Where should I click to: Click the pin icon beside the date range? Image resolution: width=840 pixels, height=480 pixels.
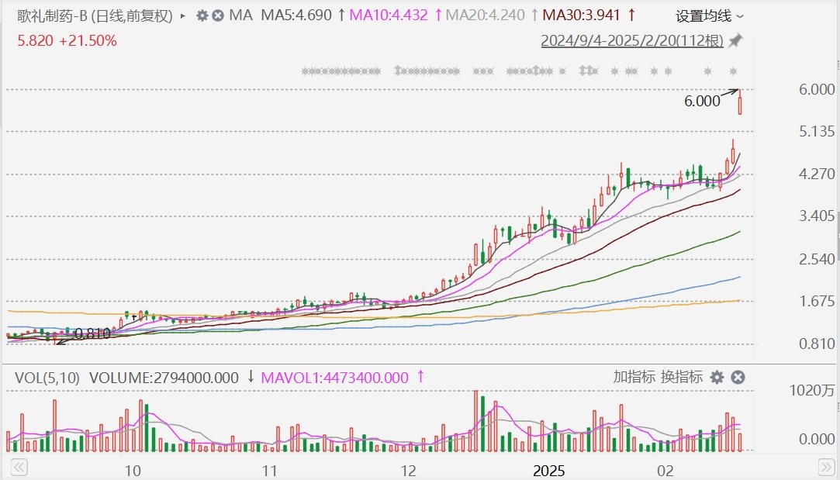pos(735,41)
